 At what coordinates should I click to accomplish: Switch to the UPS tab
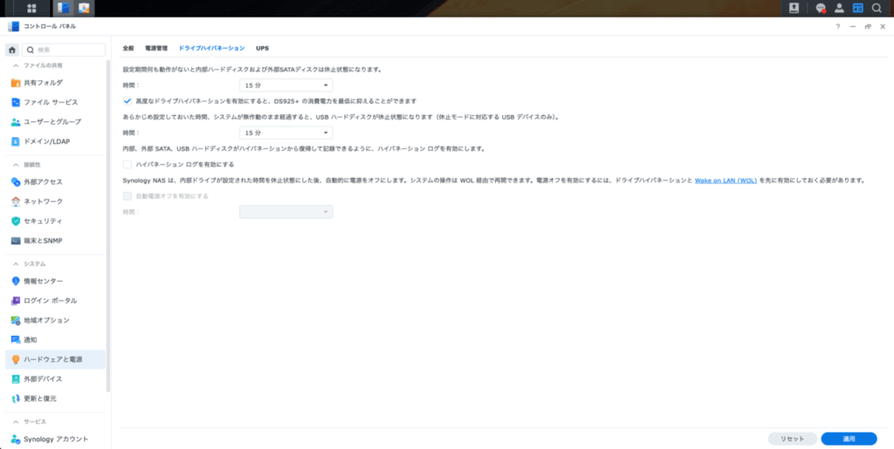[x=262, y=48]
